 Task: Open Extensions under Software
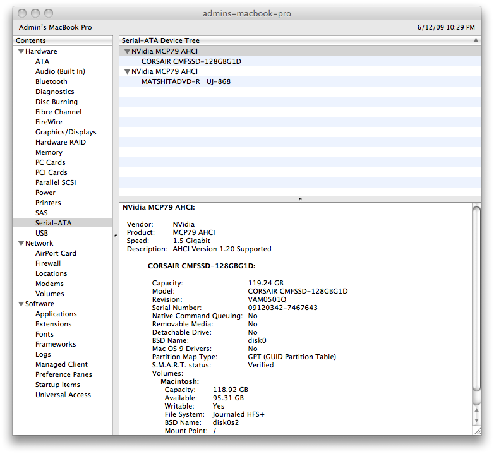tap(54, 324)
